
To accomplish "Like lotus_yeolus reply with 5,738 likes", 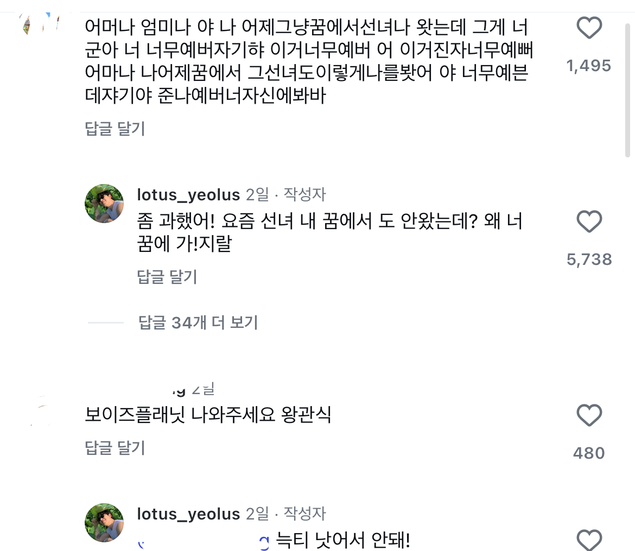I will coord(589,222).
